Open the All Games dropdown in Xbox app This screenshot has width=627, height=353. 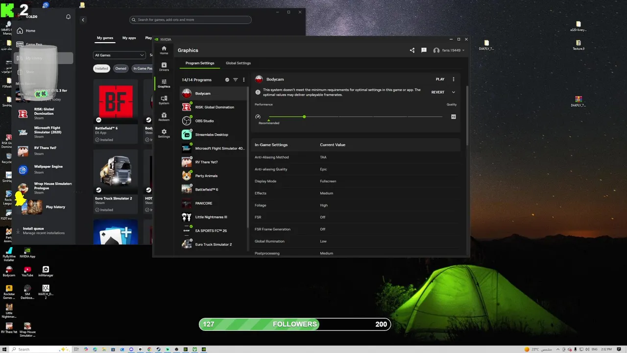pos(120,55)
